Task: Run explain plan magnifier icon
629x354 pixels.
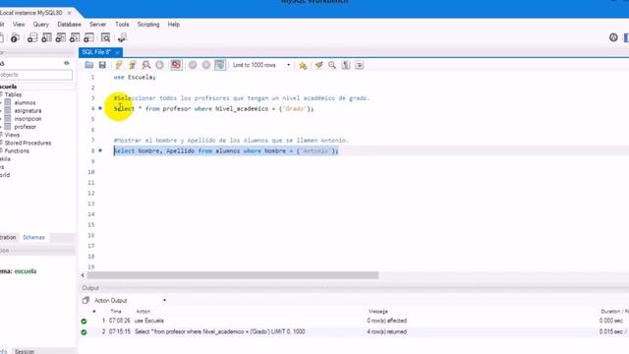Action: (146, 65)
